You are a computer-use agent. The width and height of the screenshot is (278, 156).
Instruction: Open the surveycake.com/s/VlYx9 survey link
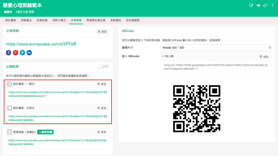(x=41, y=44)
